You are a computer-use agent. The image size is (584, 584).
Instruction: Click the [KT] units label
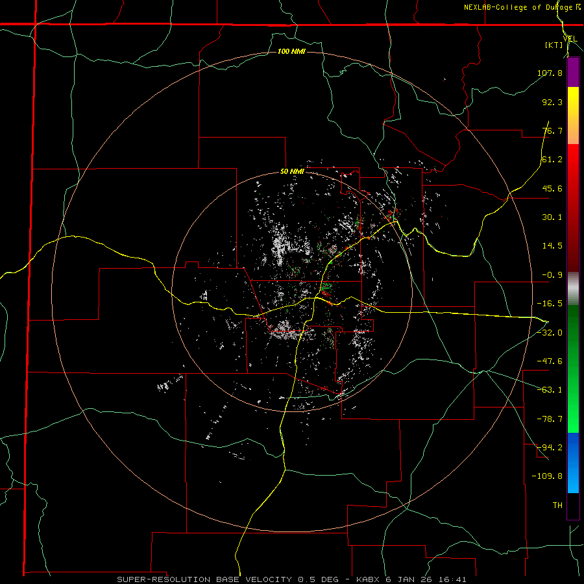[554, 45]
